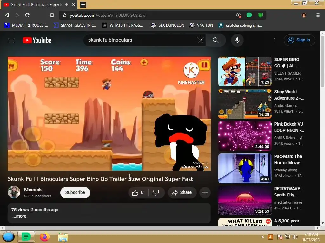Open the Firefox taskbar icon
Image resolution: width=325 pixels, height=243 pixels.
45,237
